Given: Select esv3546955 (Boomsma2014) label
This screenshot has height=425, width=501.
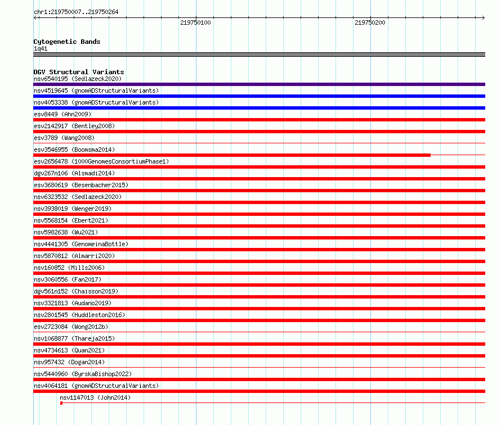Looking at the screenshot, I should [74, 150].
